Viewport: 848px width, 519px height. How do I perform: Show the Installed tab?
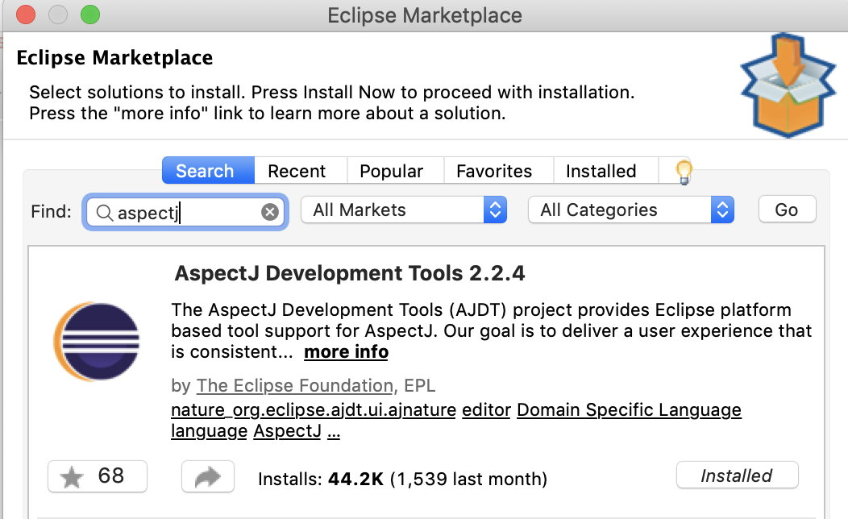(x=601, y=171)
